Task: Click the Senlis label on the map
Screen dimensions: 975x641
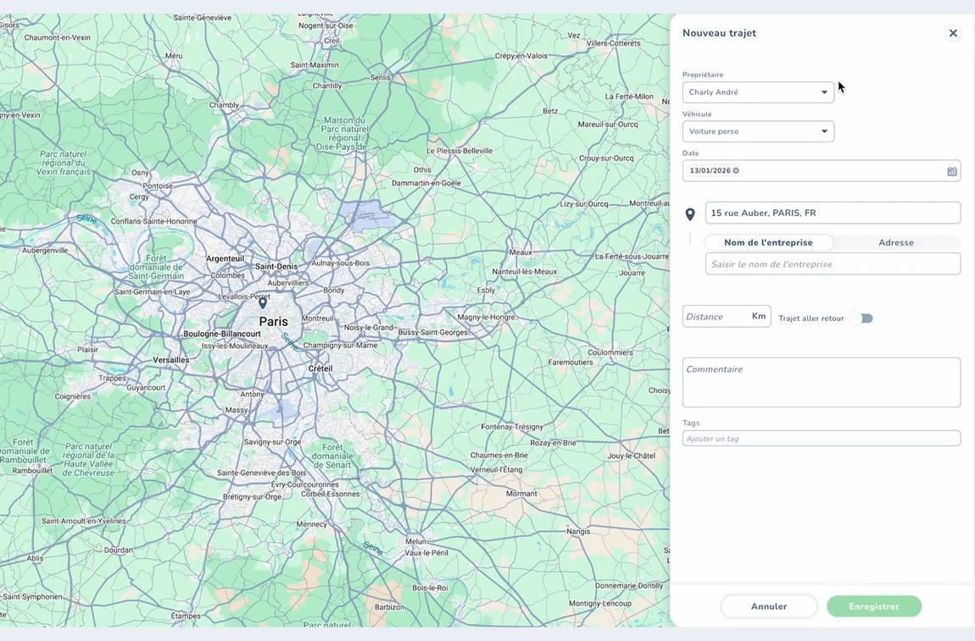Action: tap(381, 78)
